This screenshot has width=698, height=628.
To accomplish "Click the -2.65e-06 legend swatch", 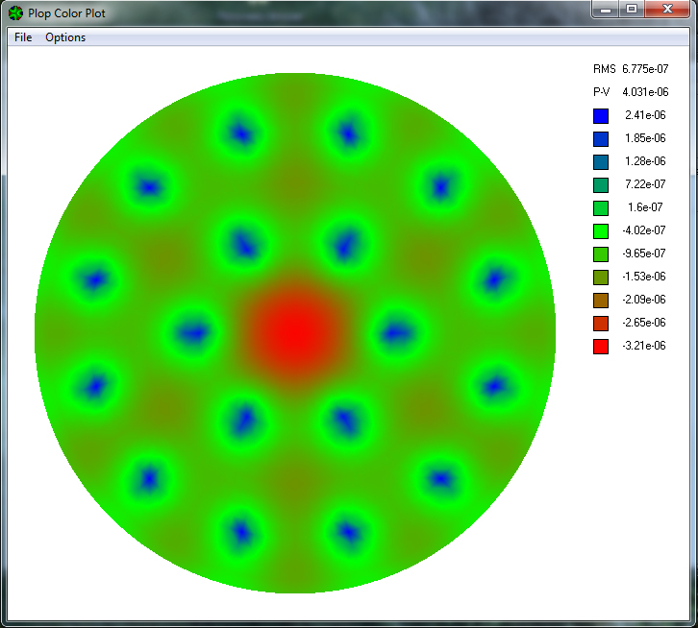I will pos(601,324).
